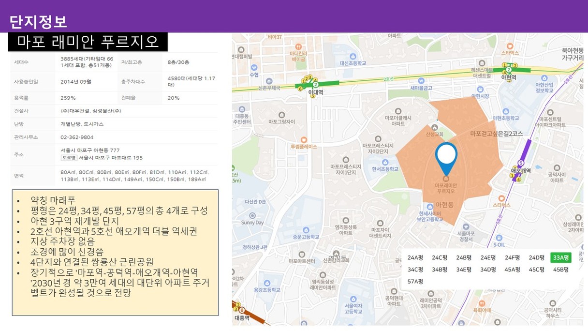Click the 마포자이 더센트리지 apartment icon
This screenshot has height=331, width=588.
[x=380, y=222]
